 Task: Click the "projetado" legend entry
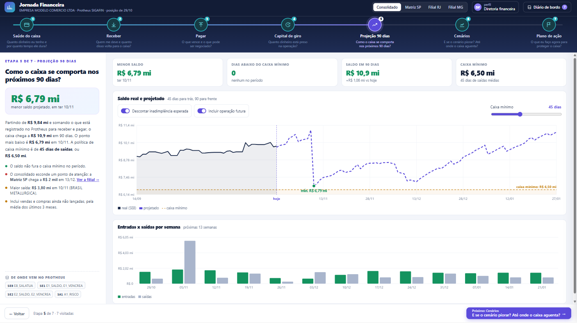(149, 208)
